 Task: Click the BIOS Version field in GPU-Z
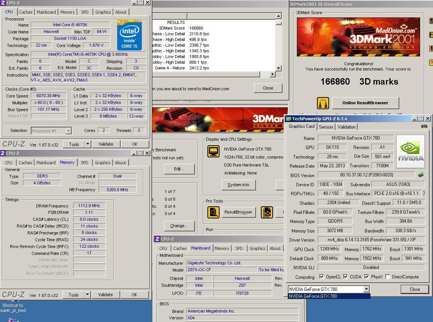pos(366,175)
